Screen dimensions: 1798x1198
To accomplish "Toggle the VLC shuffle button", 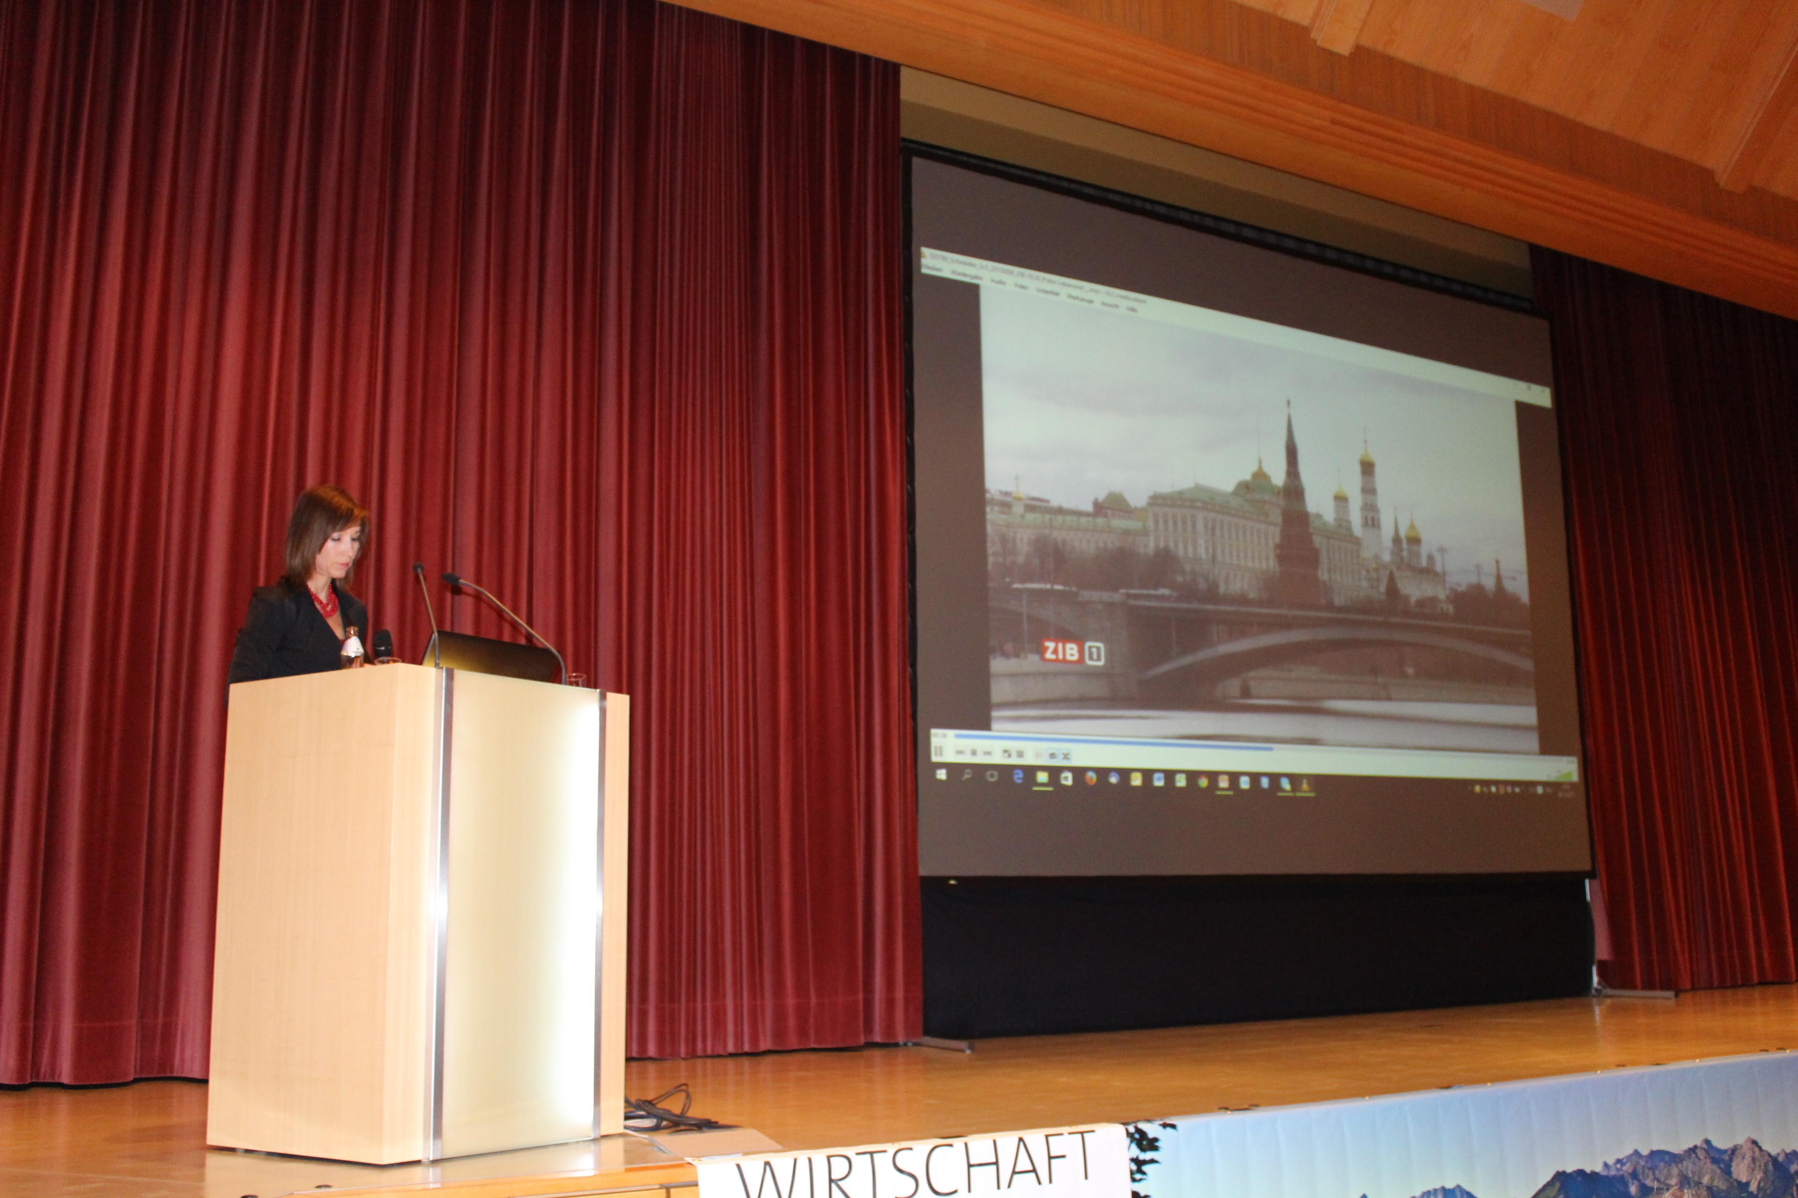I will [1066, 757].
